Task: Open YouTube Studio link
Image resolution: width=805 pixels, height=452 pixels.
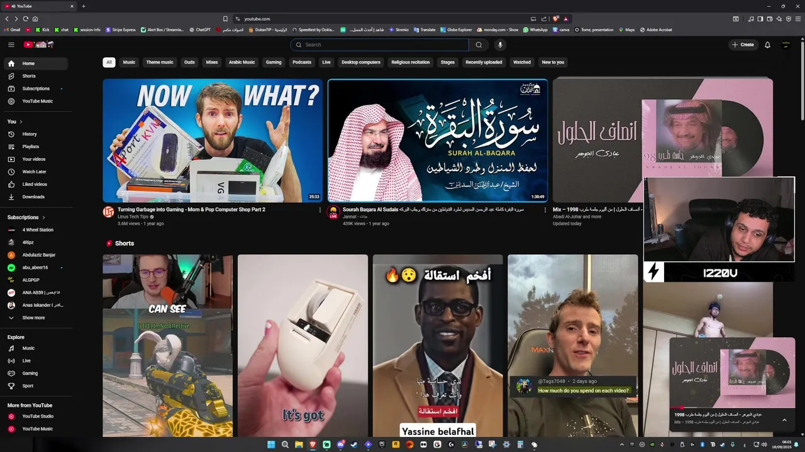Action: [36, 416]
